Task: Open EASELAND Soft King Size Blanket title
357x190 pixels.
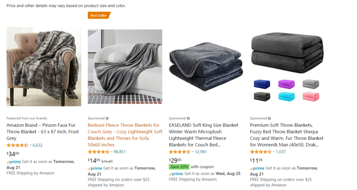Action: [x=204, y=135]
